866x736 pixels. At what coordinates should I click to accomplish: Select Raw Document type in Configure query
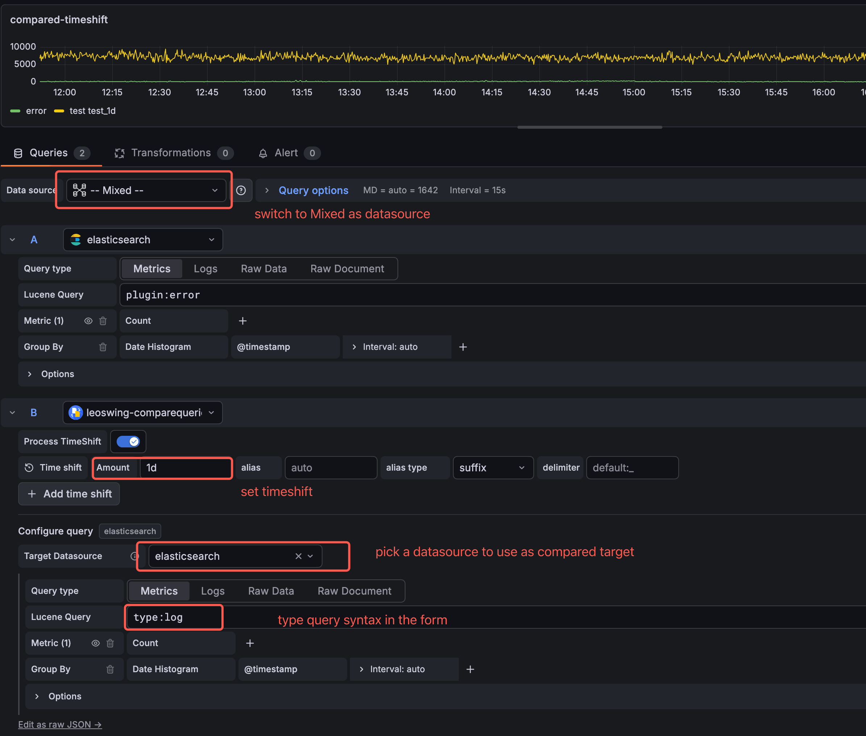tap(354, 591)
